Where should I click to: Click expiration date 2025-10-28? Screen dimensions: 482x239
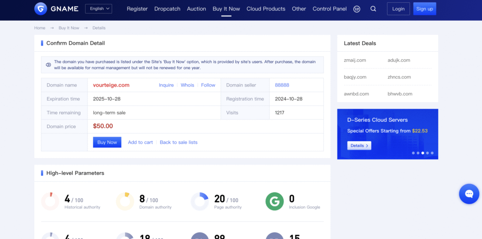click(106, 99)
